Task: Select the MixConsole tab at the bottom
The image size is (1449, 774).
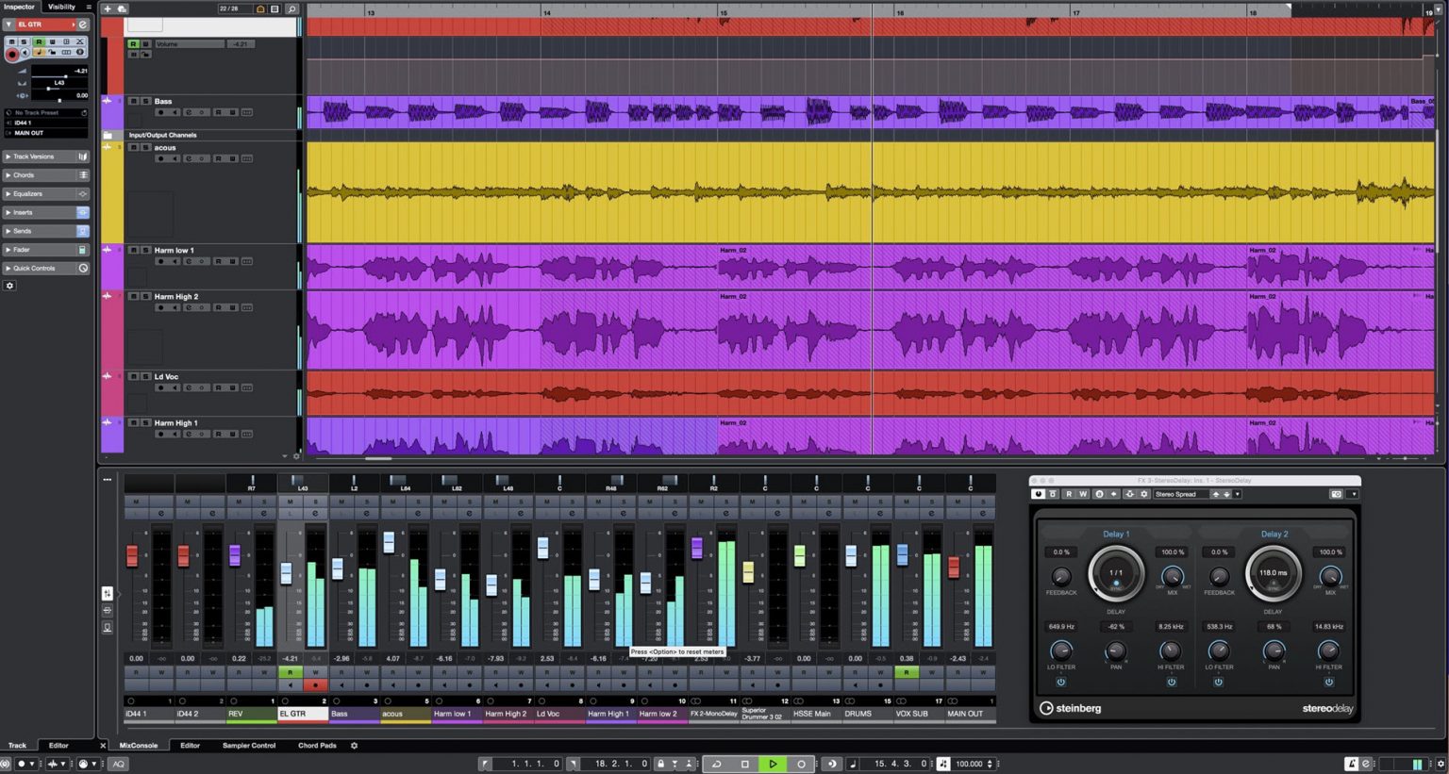Action: click(x=139, y=745)
